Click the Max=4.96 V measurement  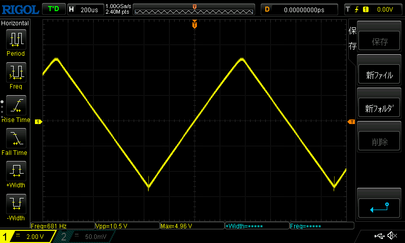pyautogui.click(x=192, y=226)
